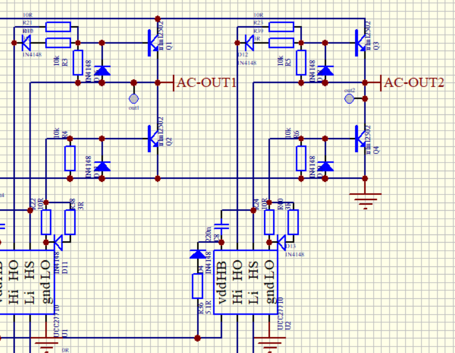Select resistor R24 10R body
Viewport: 455px width, 353px height.
[269, 222]
